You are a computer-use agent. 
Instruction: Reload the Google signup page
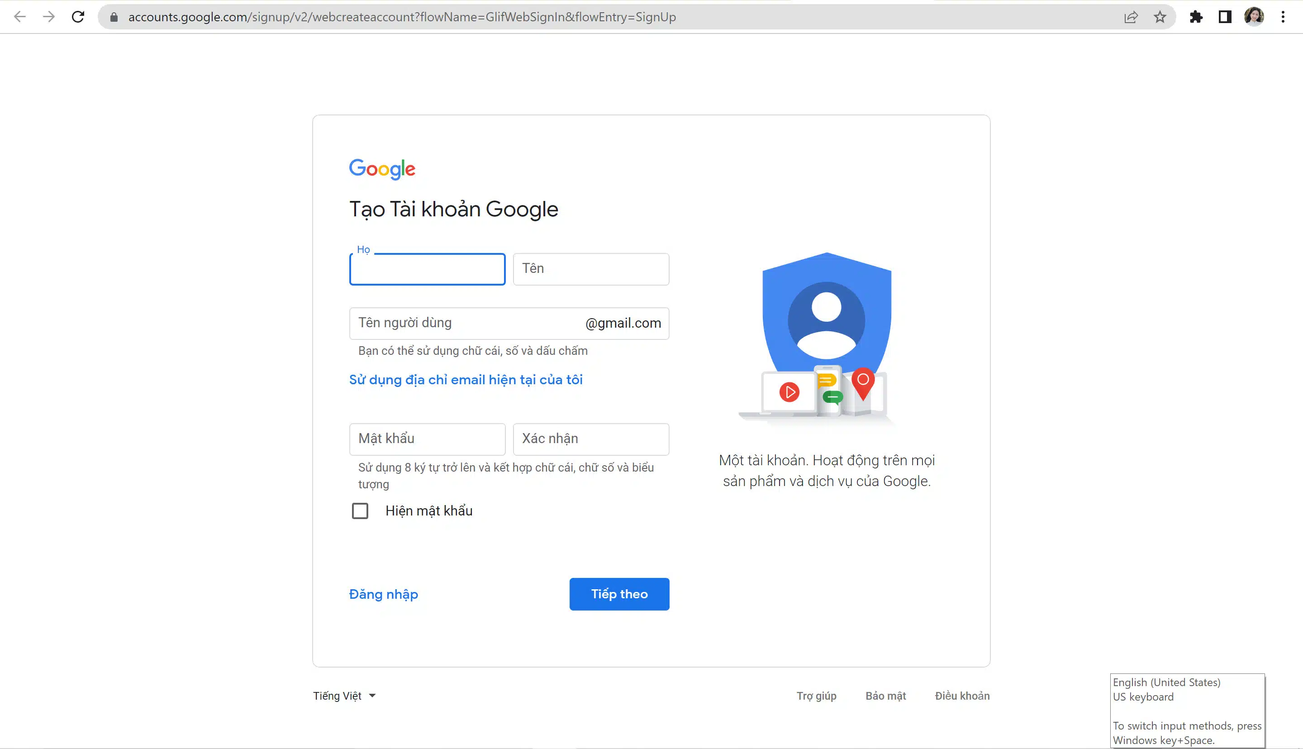click(x=78, y=17)
